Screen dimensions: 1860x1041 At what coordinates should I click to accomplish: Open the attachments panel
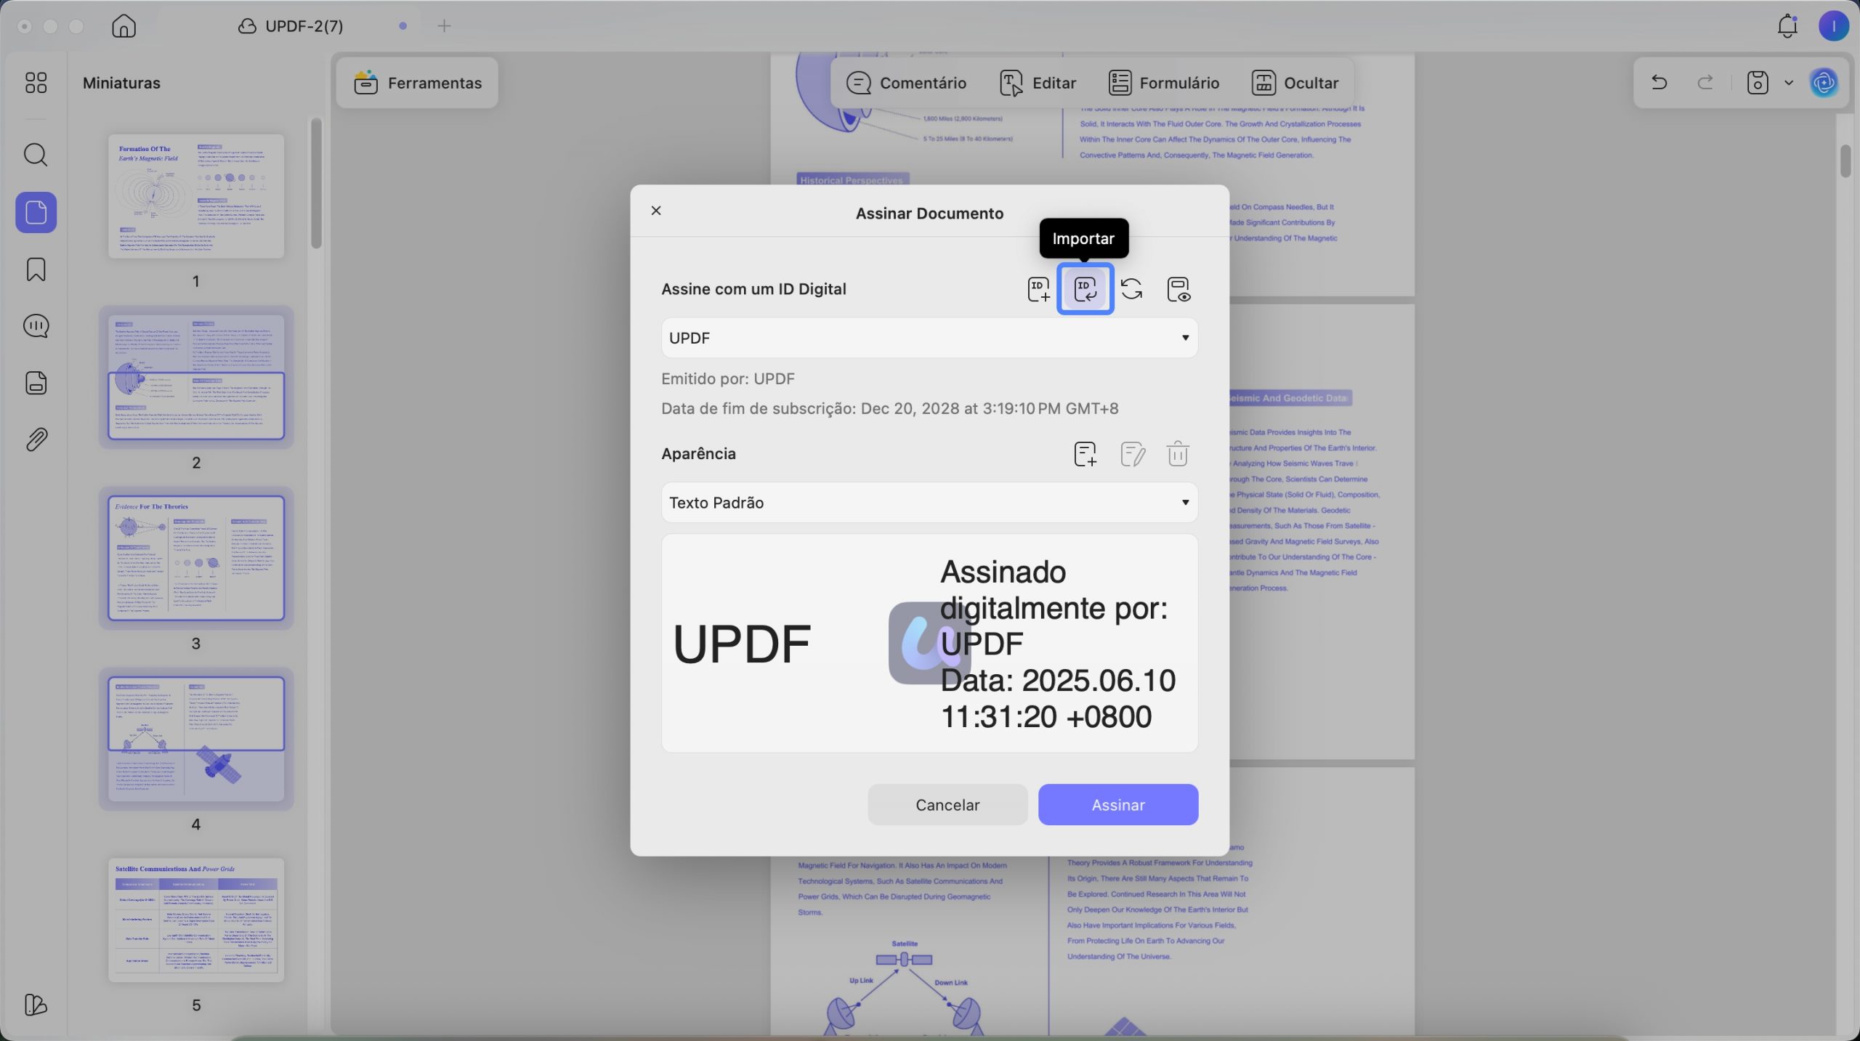pyautogui.click(x=36, y=440)
